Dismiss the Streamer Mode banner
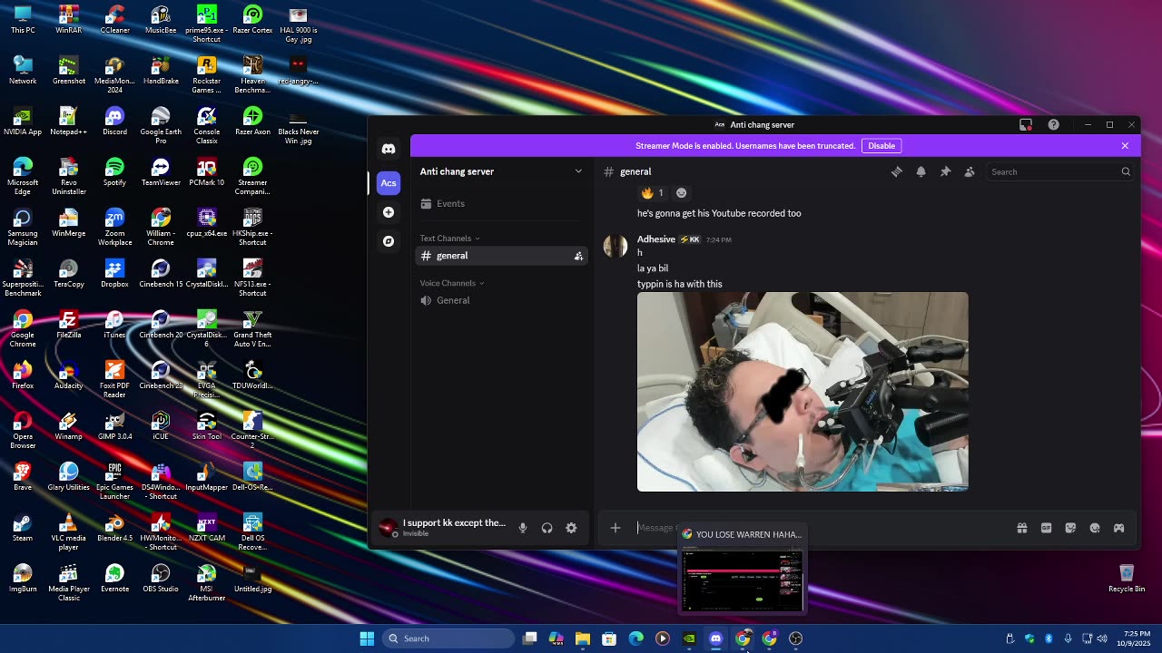The width and height of the screenshot is (1162, 653). click(1125, 146)
